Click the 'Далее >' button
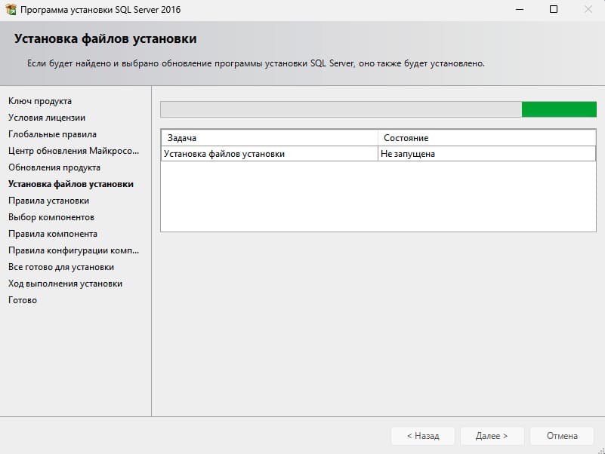The width and height of the screenshot is (605, 454). coord(492,436)
